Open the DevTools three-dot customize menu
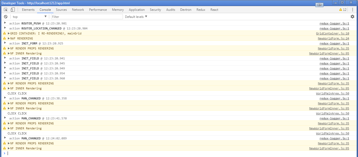The width and height of the screenshot is (358, 157). pyautogui.click(x=352, y=10)
